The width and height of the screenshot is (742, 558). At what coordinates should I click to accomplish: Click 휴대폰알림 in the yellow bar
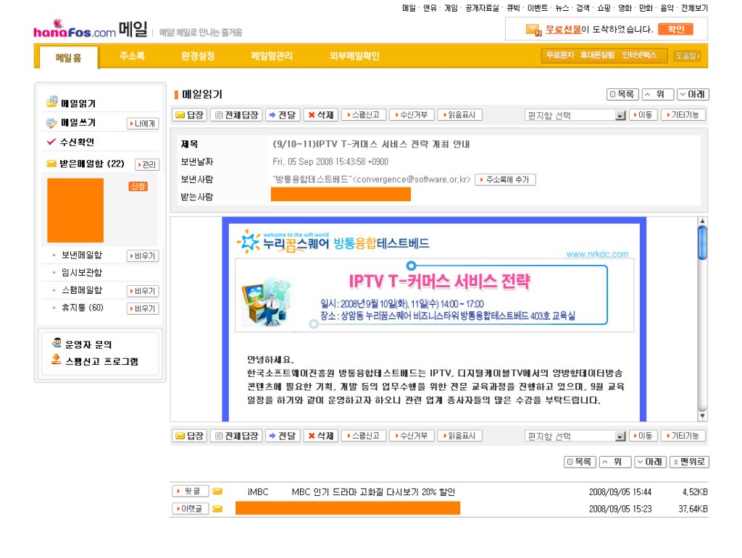[597, 55]
